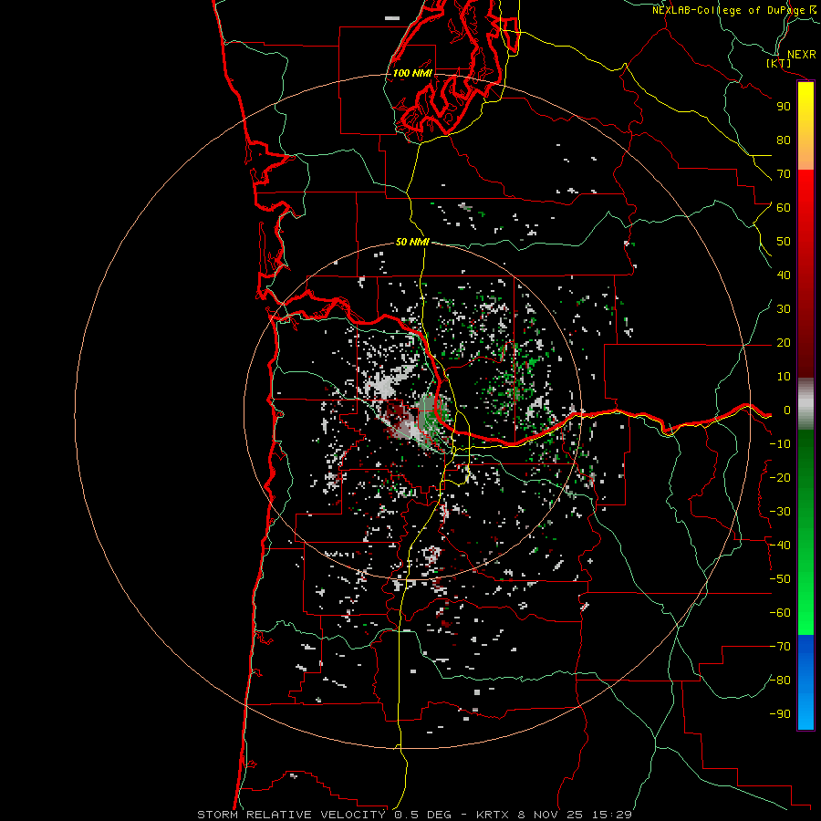Click the 100 NMI range ring label
This screenshot has width=821, height=821.
(x=412, y=73)
